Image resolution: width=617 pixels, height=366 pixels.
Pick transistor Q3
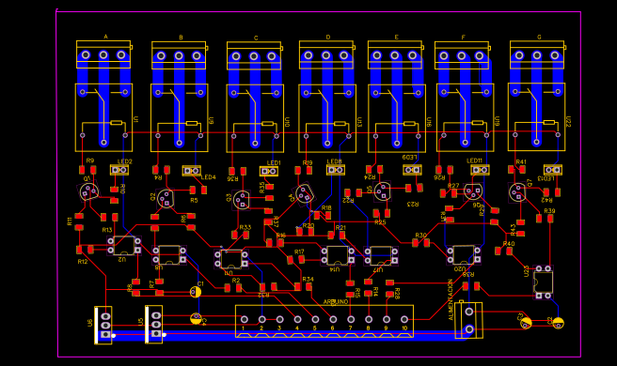[x=241, y=200]
